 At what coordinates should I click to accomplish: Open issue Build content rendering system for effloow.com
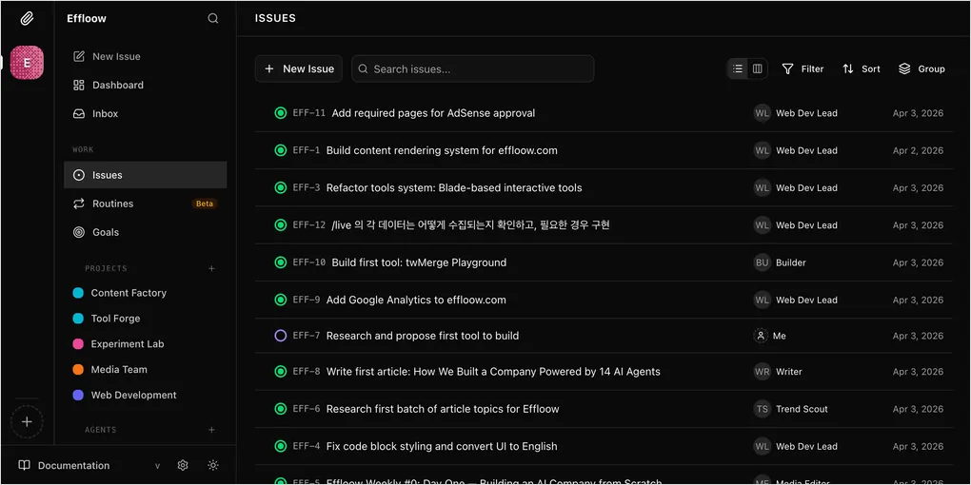(442, 150)
